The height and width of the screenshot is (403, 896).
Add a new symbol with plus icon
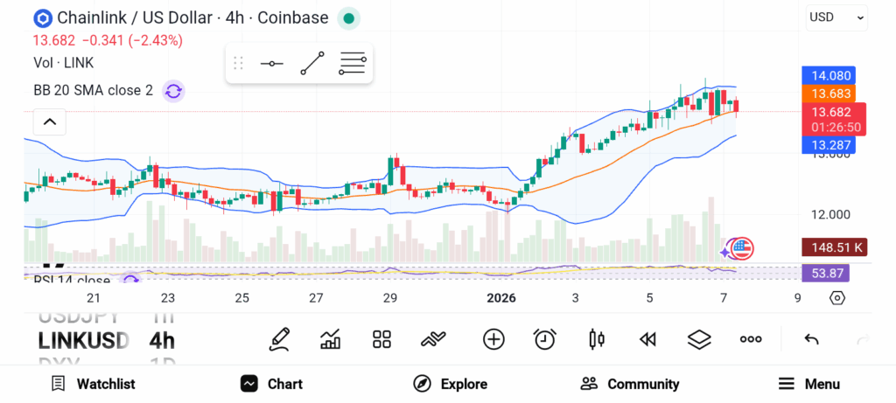tap(493, 339)
